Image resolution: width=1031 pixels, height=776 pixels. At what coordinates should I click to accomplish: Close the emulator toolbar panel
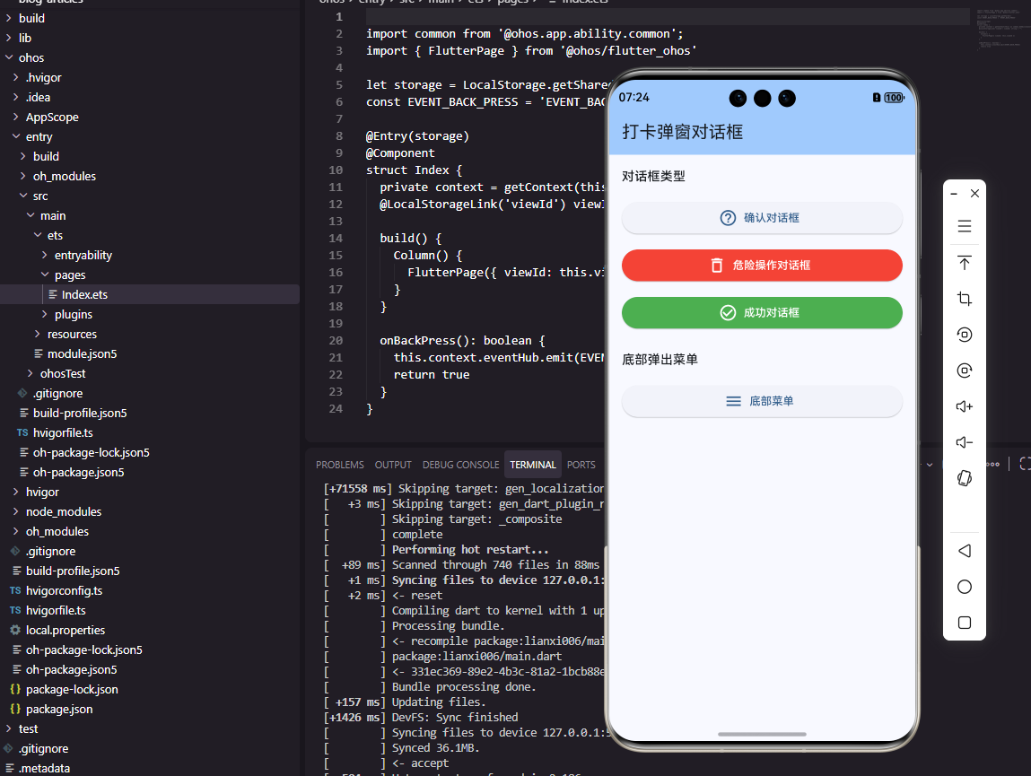(974, 194)
